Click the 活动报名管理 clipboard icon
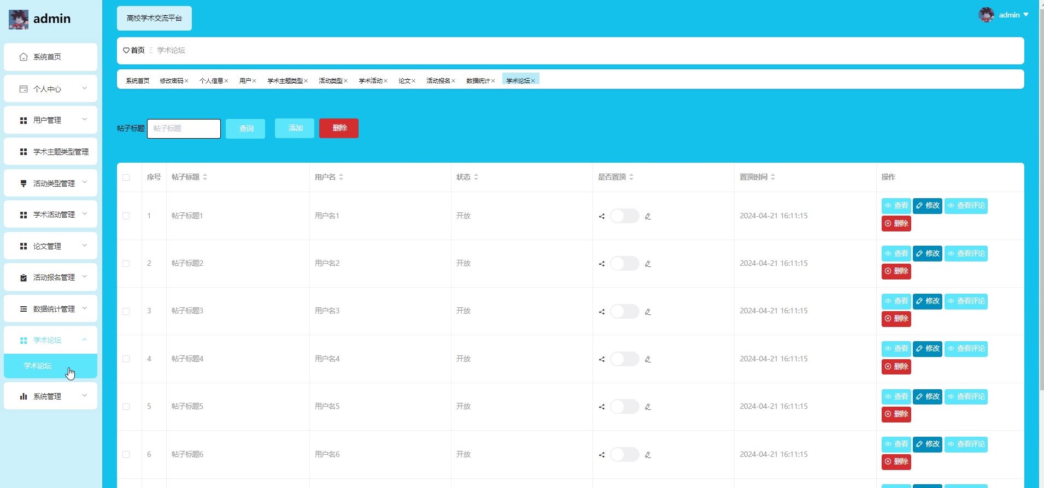The width and height of the screenshot is (1044, 488). 24,278
